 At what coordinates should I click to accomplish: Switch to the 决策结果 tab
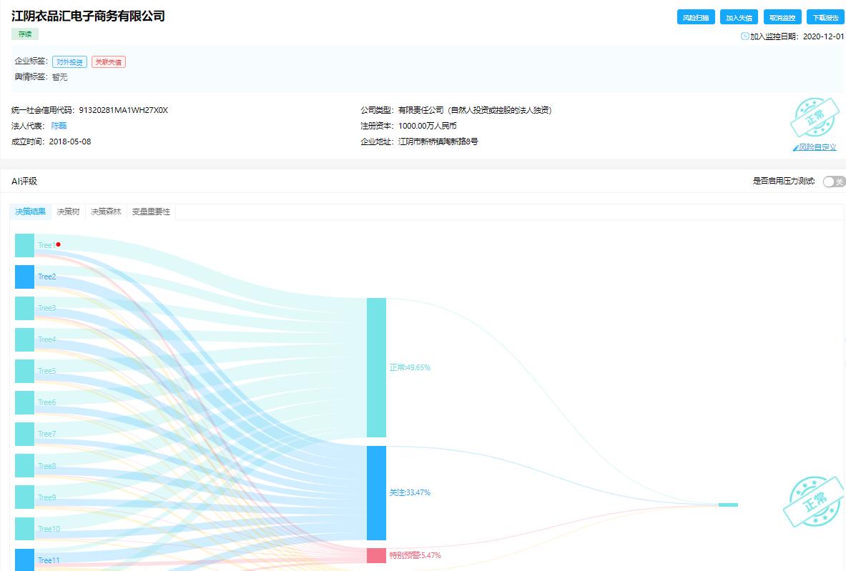click(30, 212)
